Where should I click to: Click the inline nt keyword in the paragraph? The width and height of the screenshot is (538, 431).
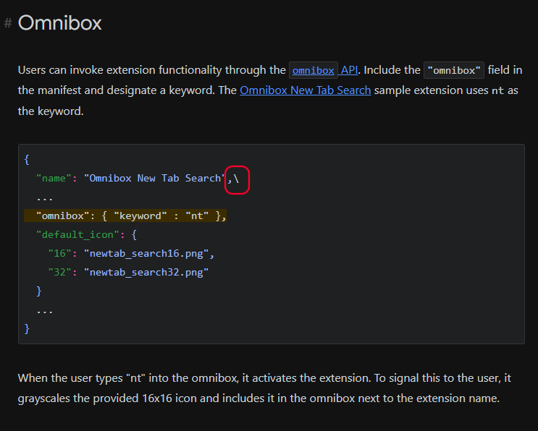(x=498, y=91)
